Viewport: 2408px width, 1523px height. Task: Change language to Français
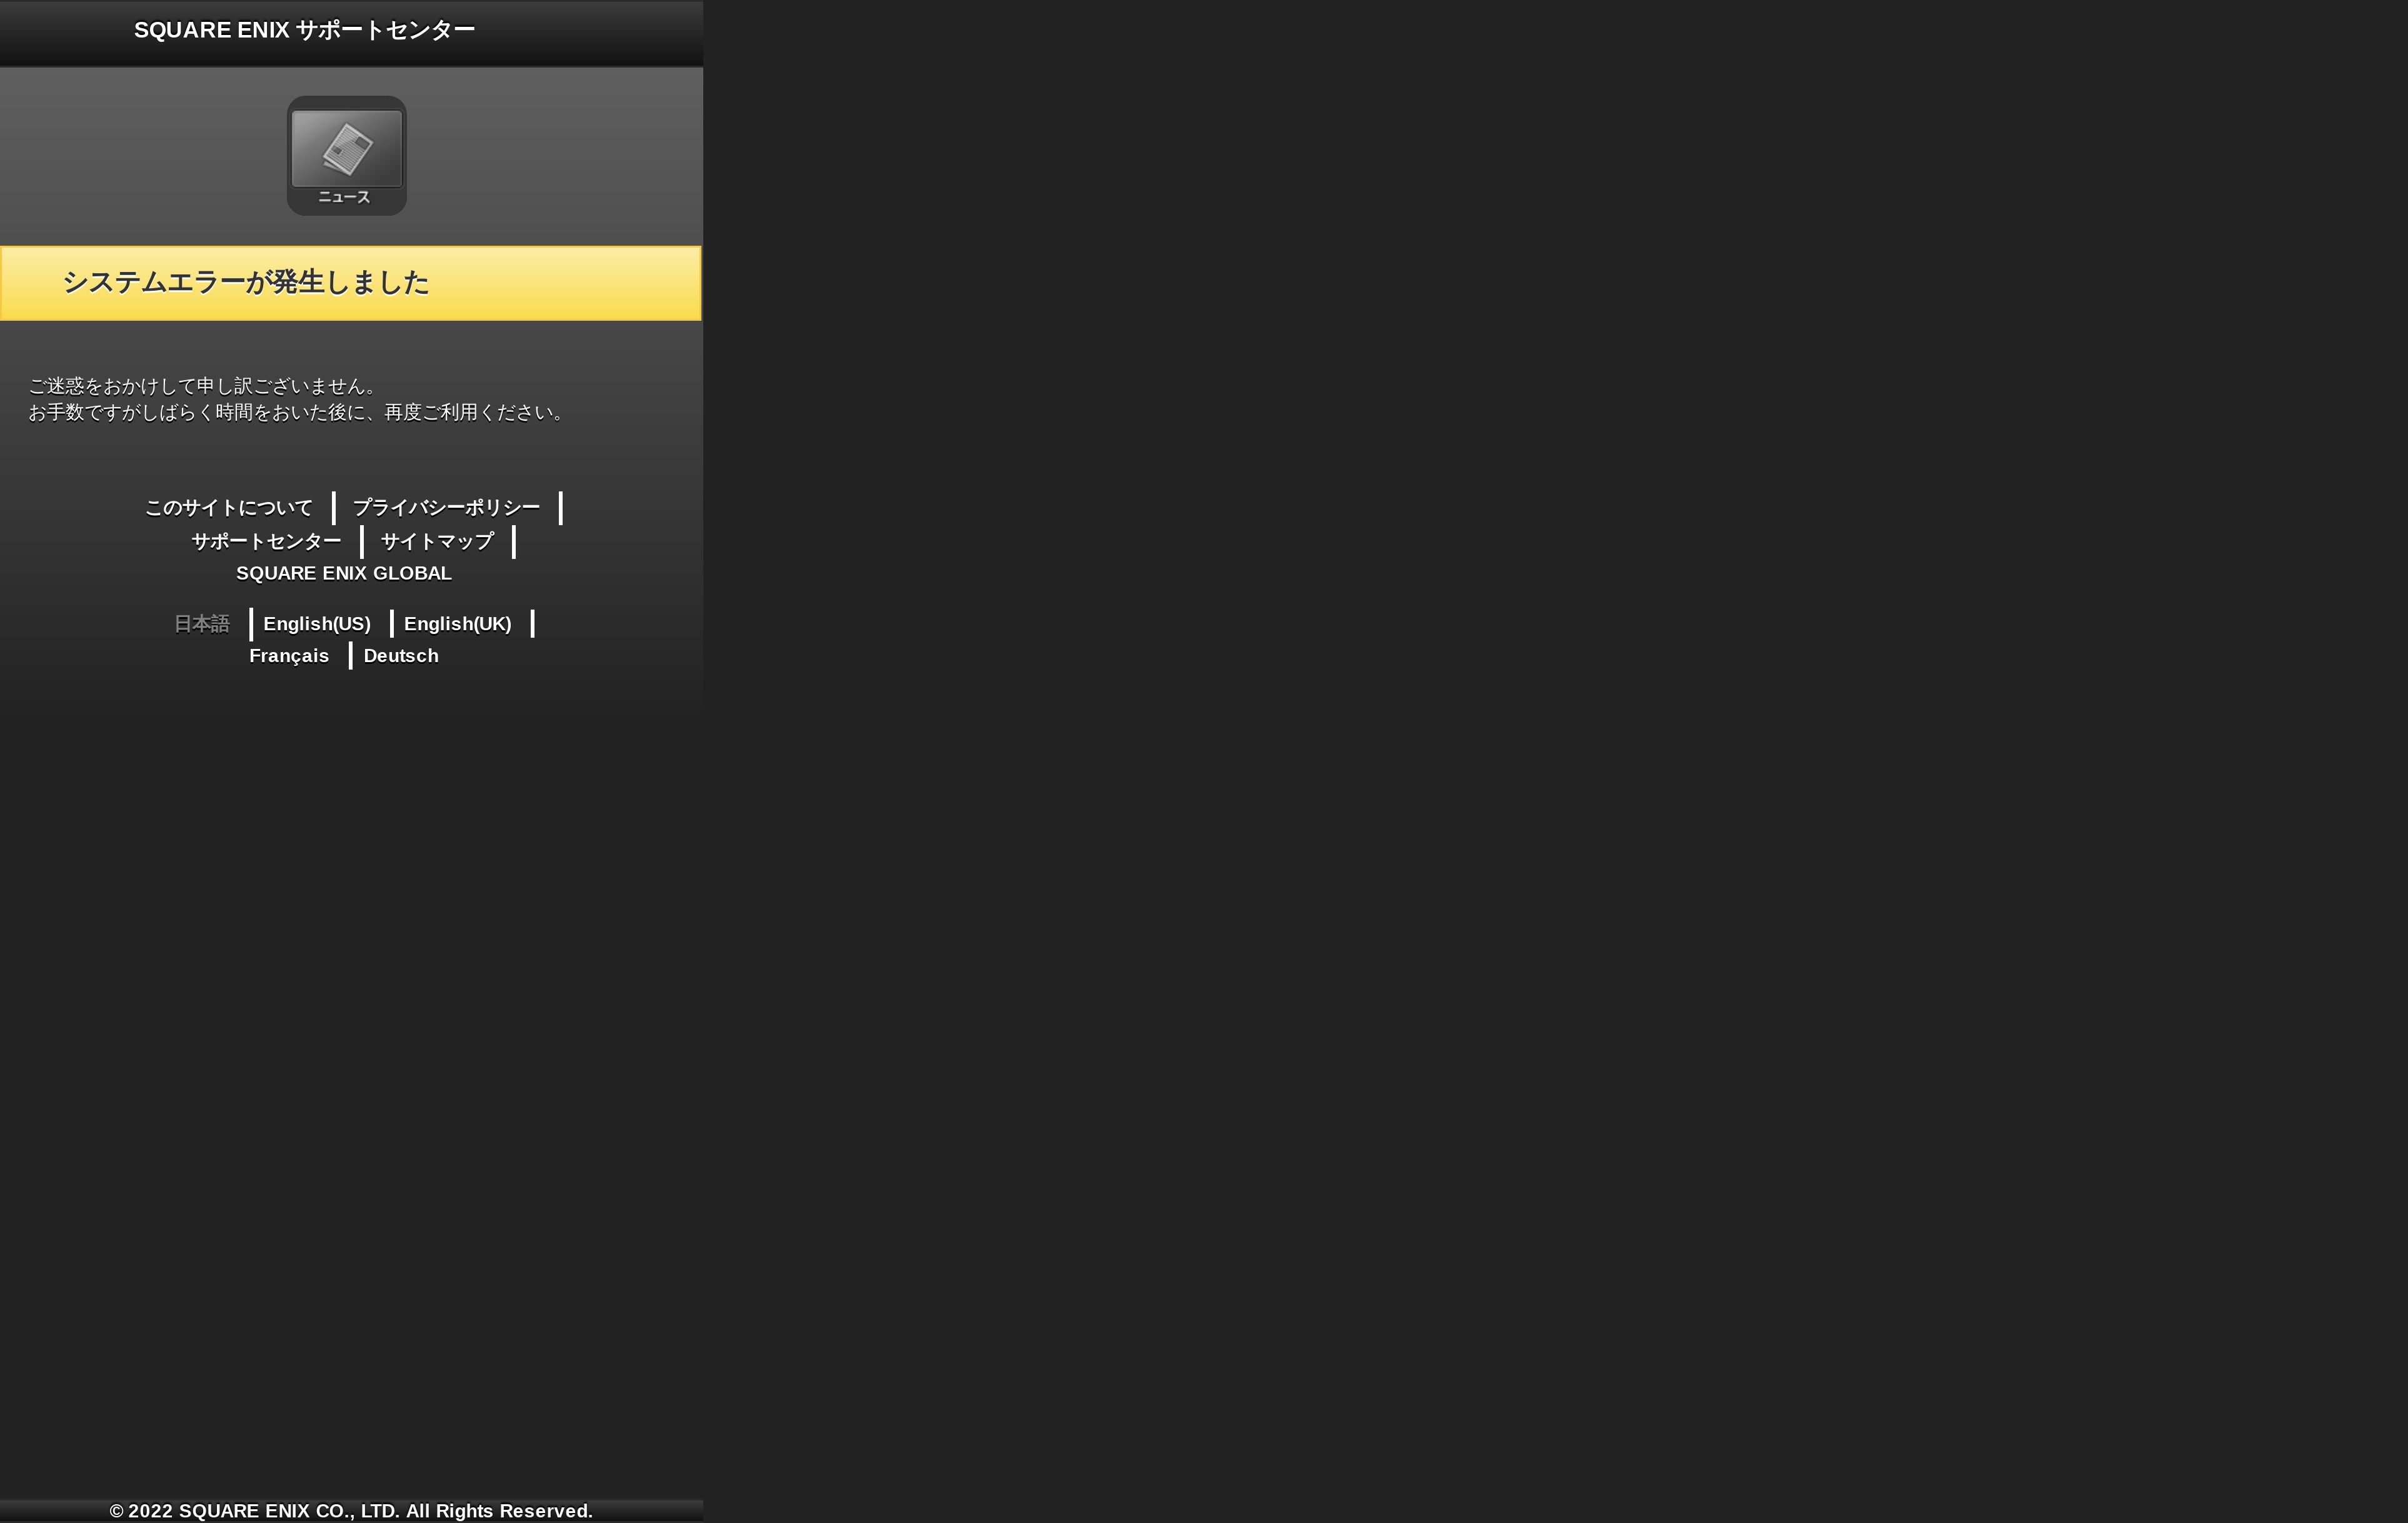click(289, 656)
